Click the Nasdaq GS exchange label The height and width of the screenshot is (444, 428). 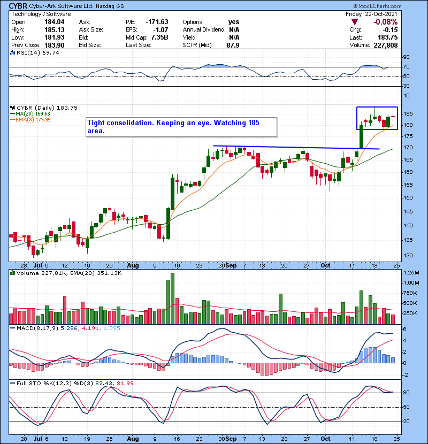pyautogui.click(x=110, y=6)
